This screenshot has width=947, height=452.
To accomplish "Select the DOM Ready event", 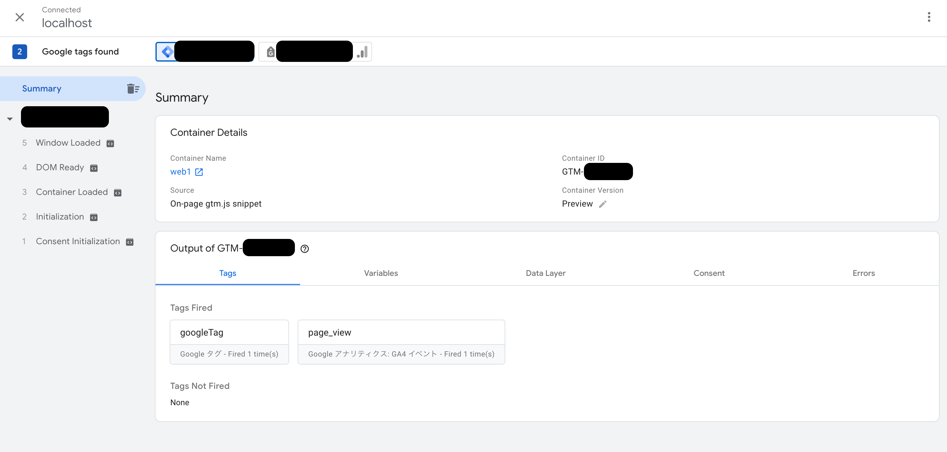I will (60, 168).
